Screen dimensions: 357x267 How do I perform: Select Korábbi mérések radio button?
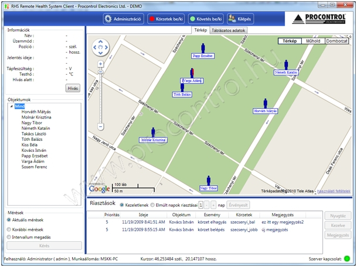(x=9, y=230)
